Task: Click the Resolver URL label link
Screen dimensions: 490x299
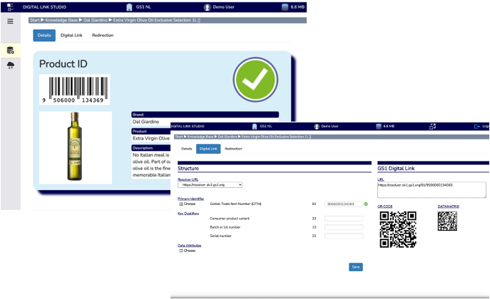Action: (188, 179)
